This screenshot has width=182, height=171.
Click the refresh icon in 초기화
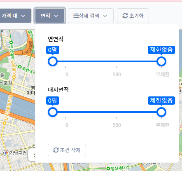tap(125, 16)
